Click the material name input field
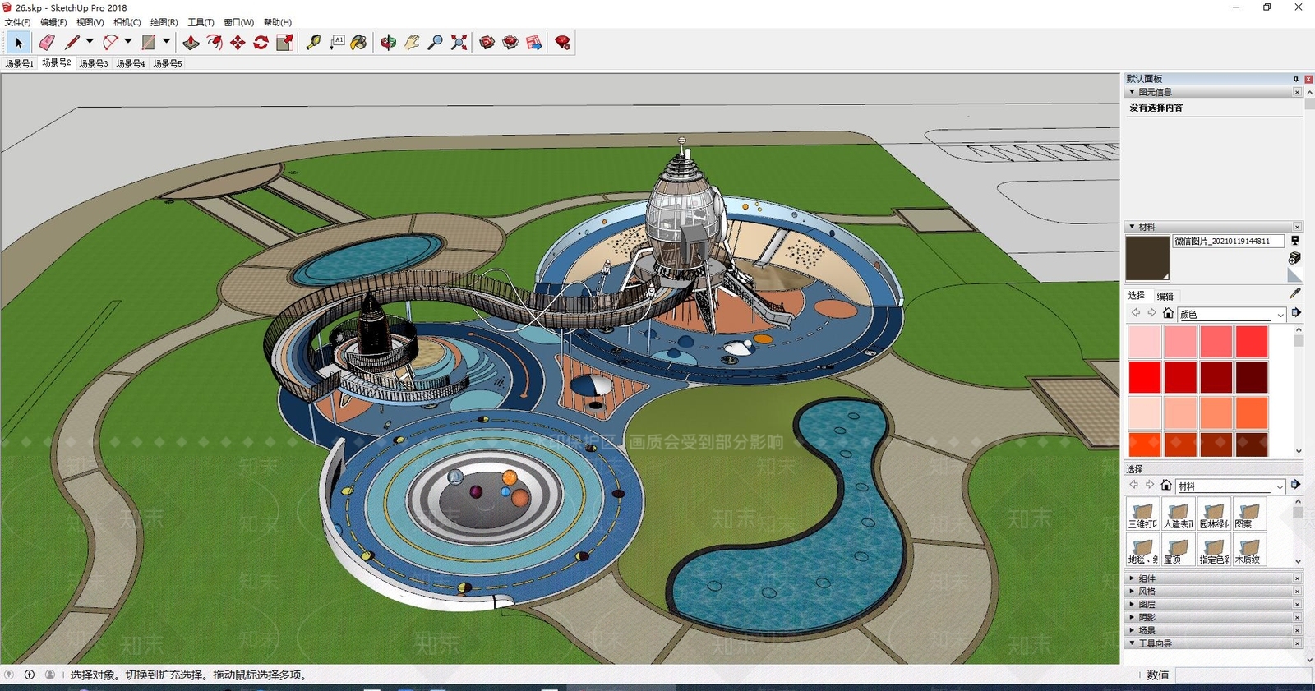This screenshot has height=691, width=1315. [x=1228, y=241]
